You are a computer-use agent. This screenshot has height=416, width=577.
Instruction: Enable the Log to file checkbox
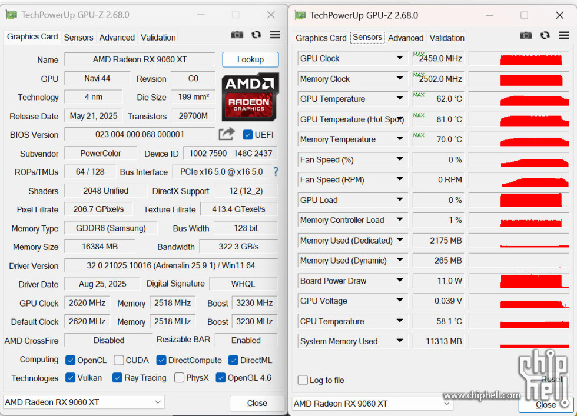[x=303, y=380]
